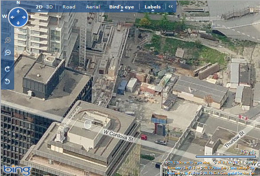Collapse the map toolbar with the double chevron
This screenshot has height=176, width=260.
pyautogui.click(x=171, y=7)
